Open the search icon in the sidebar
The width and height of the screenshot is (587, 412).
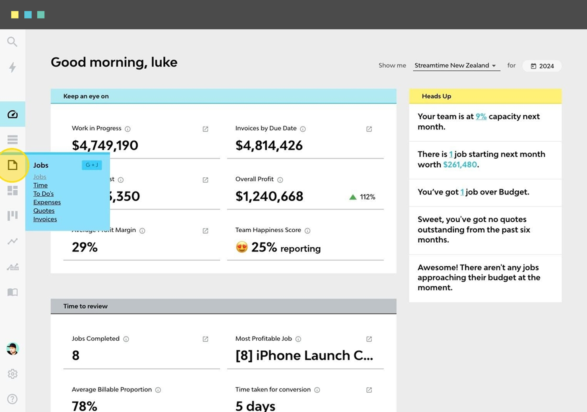(12, 41)
